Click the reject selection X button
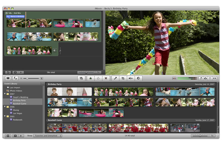This screenshot has width=222, height=141. 106,79
